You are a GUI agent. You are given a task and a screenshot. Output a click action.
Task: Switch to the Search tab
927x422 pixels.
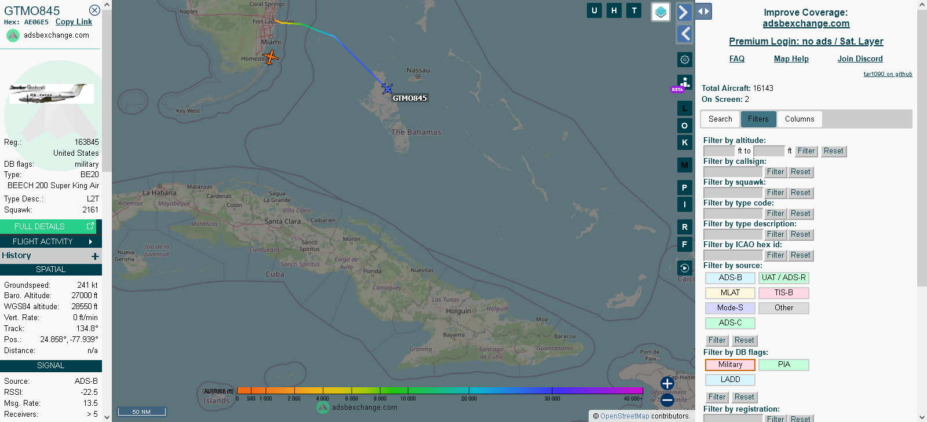click(720, 119)
